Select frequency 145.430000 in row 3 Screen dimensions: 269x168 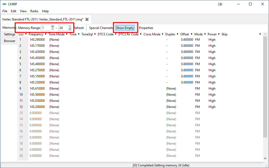pos(37,52)
